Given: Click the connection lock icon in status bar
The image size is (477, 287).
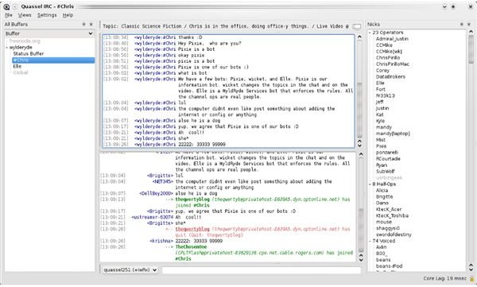Looking at the screenshot, I should (472, 278).
